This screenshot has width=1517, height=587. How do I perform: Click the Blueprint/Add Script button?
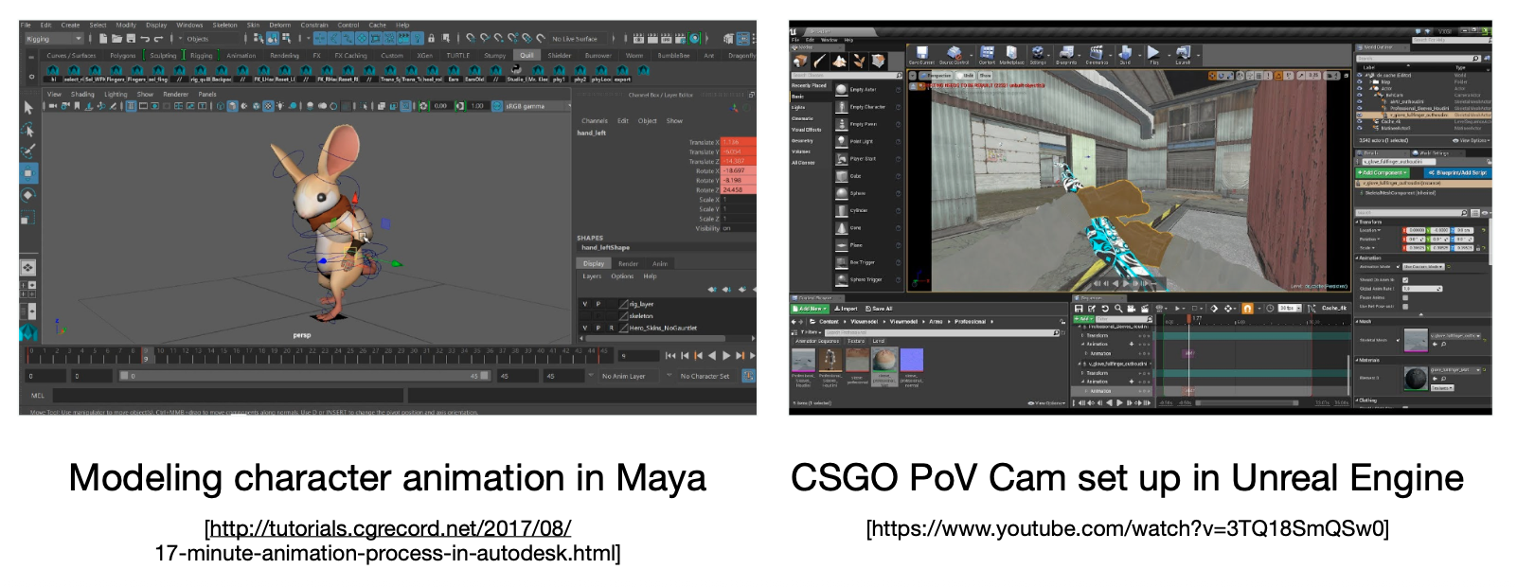[x=1456, y=173]
